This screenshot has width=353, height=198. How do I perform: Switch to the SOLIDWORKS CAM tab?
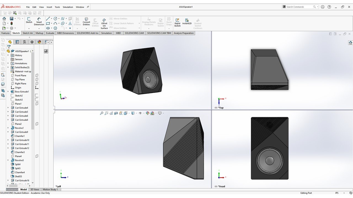(x=134, y=33)
